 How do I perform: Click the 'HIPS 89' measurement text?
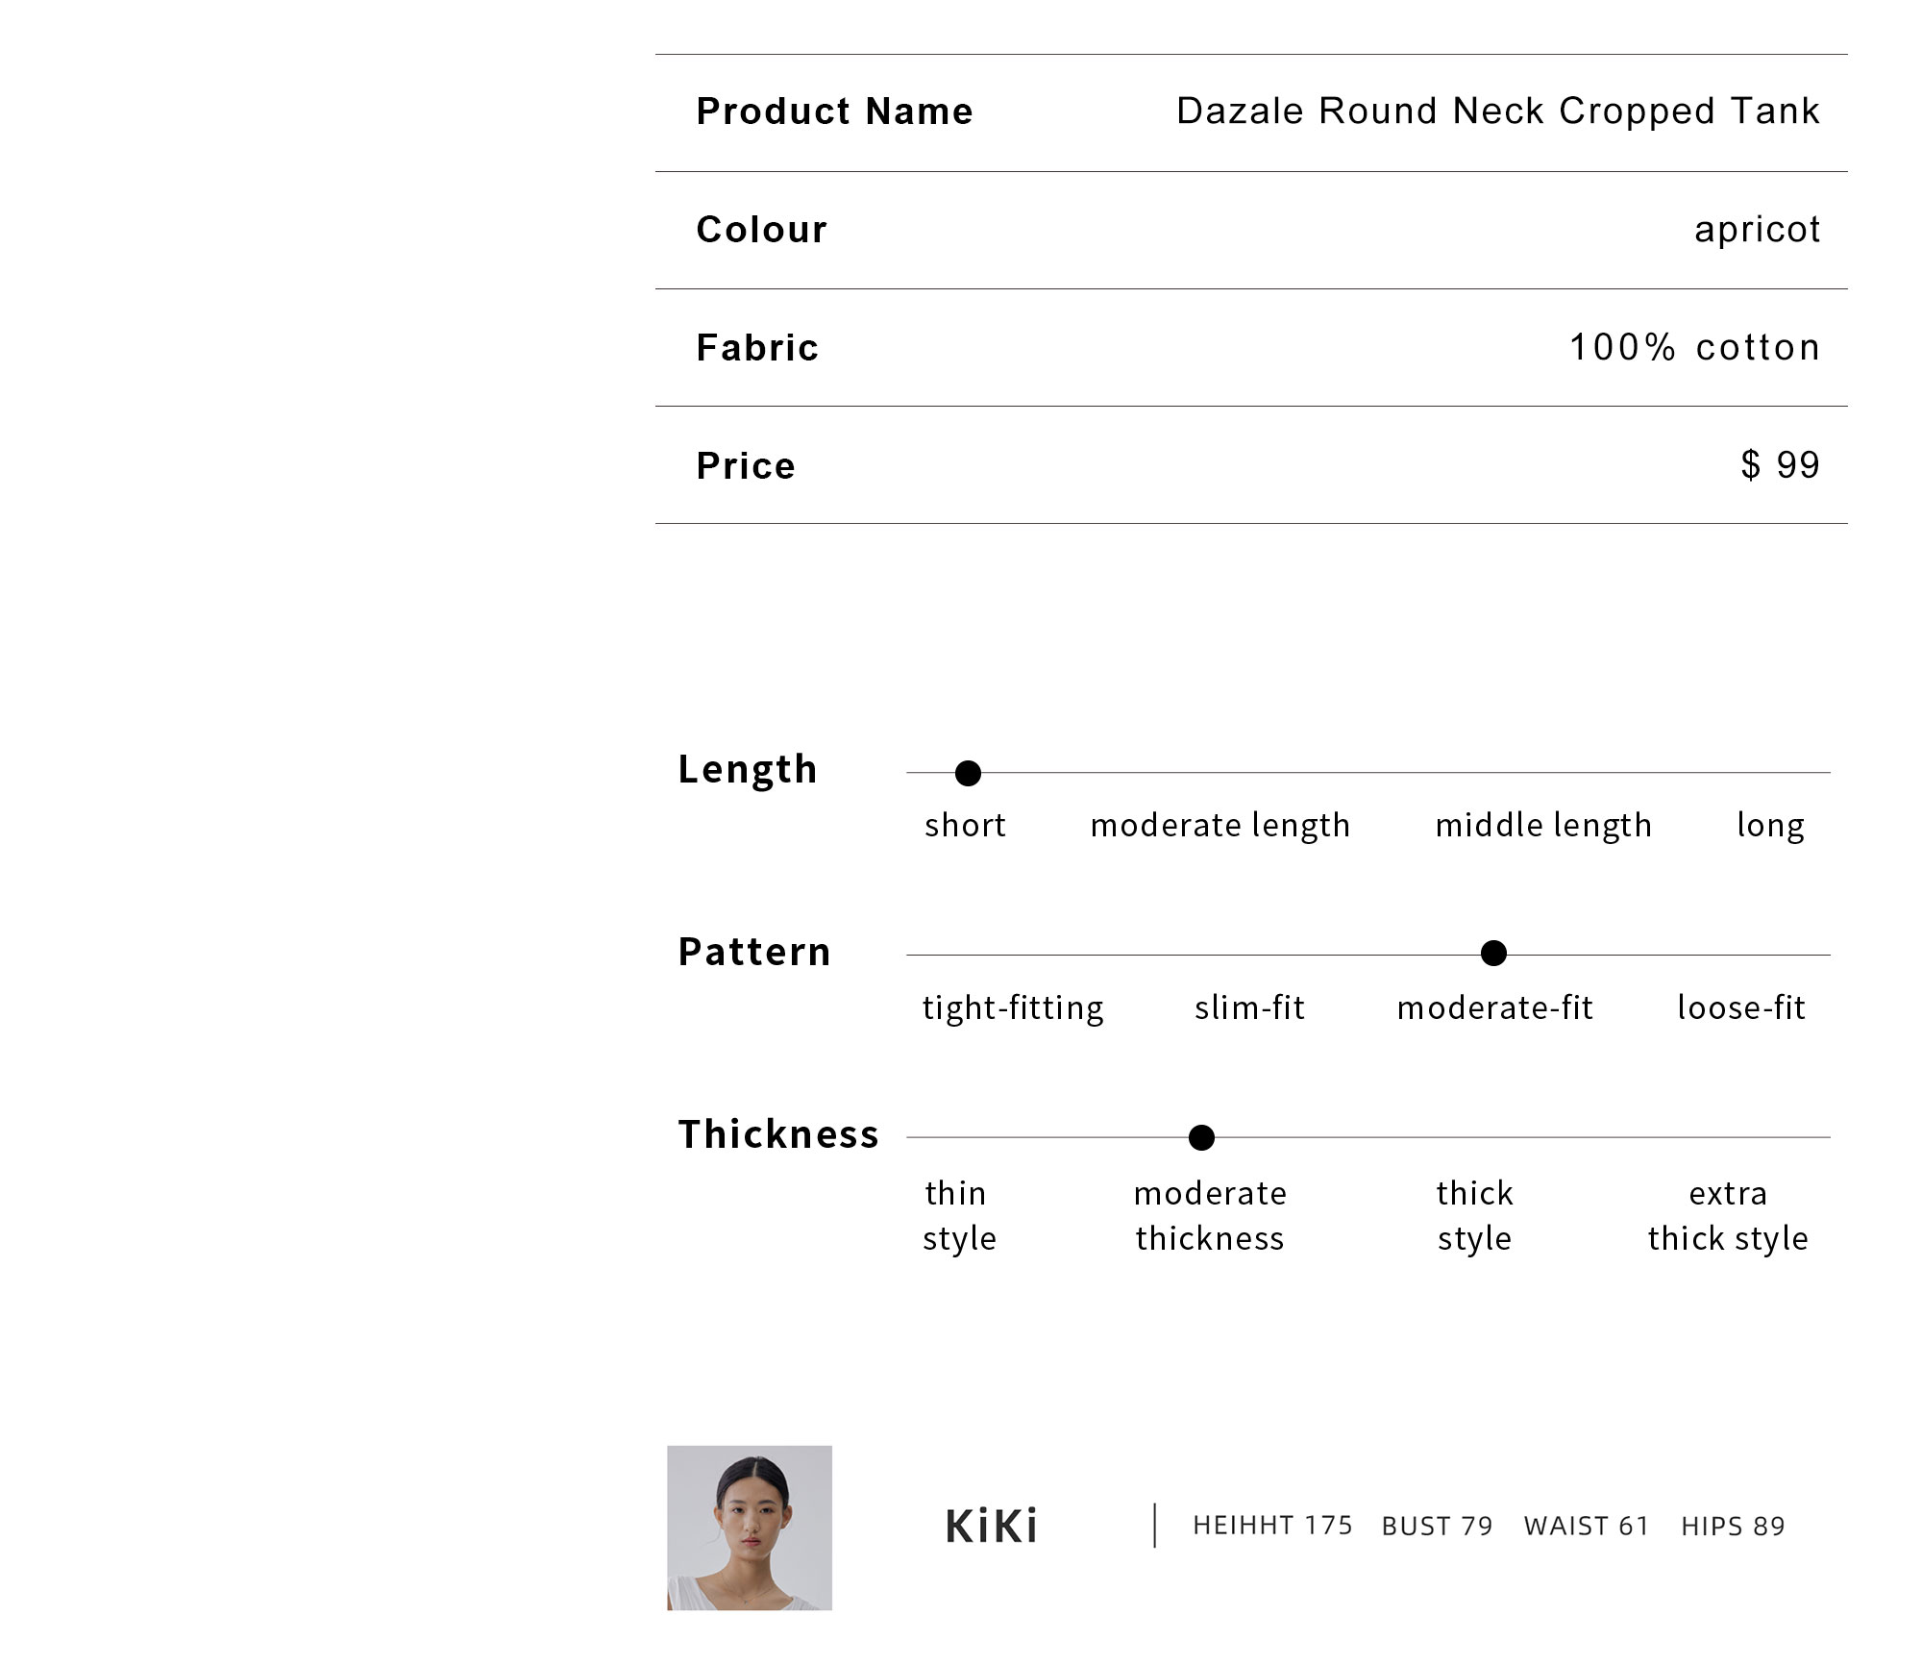coord(1733,1527)
